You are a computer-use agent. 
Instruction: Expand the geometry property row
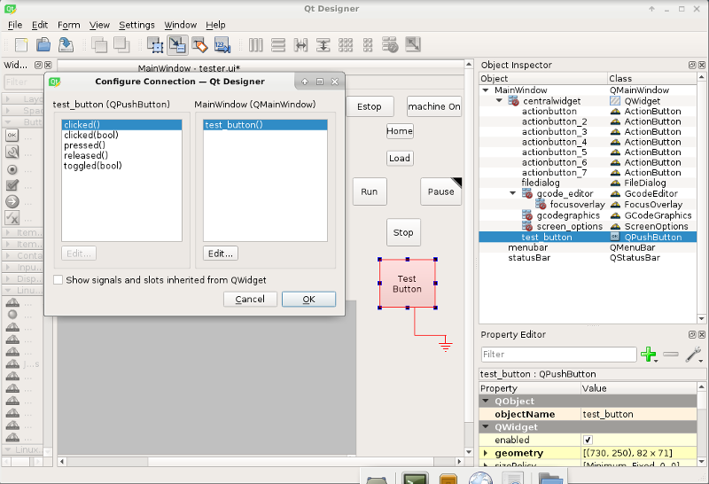click(x=485, y=453)
